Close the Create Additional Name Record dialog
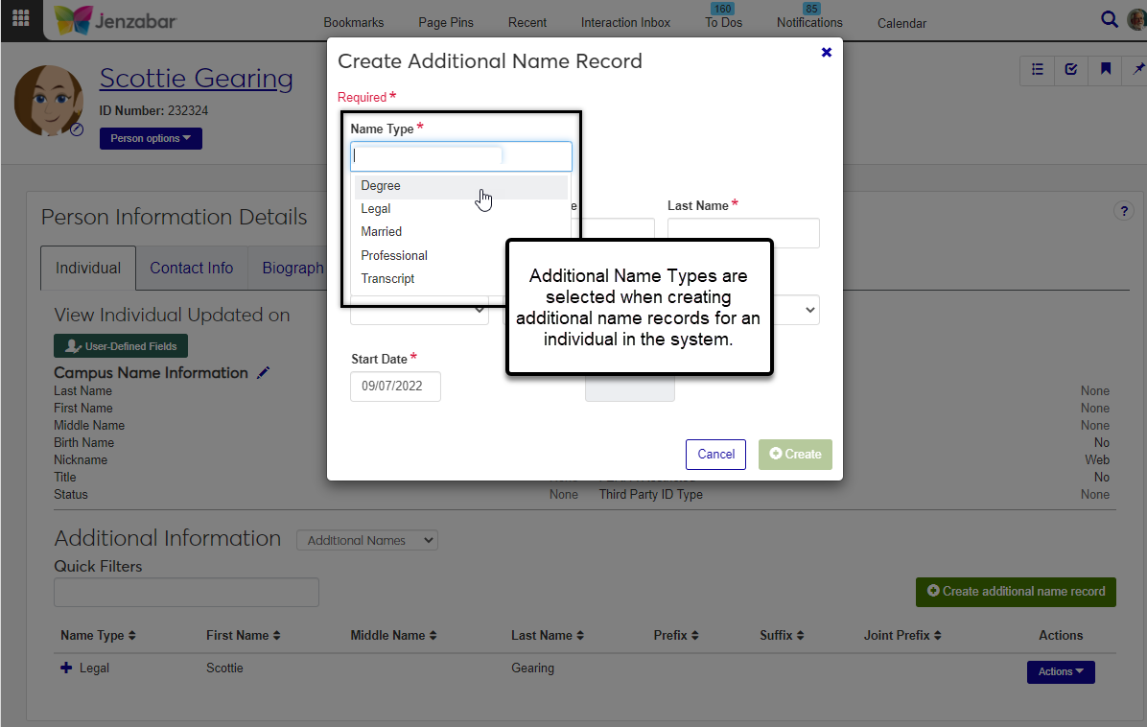The image size is (1147, 727). [826, 53]
